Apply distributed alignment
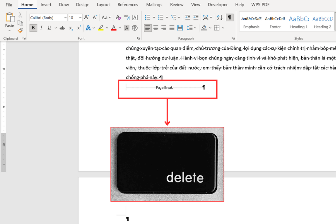Screen dimensions: 336x224 pyautogui.click(x=180, y=28)
